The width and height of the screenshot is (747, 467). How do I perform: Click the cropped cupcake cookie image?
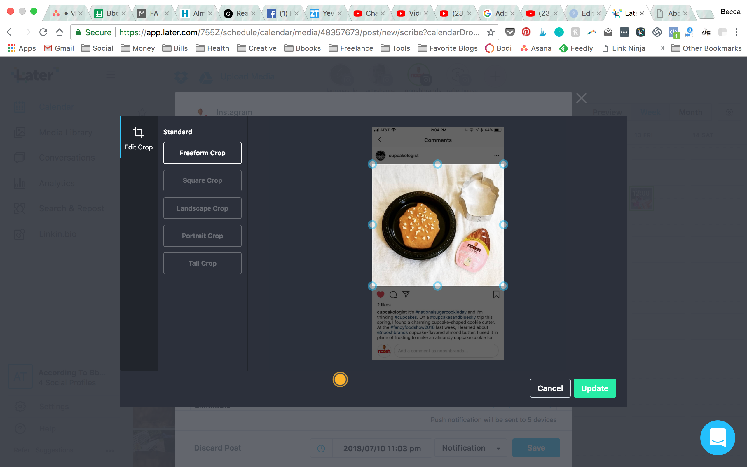click(x=438, y=225)
